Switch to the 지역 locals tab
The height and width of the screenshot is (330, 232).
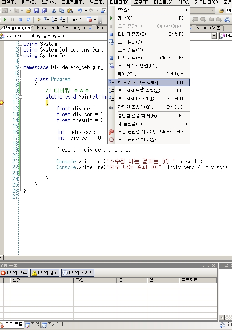[32, 325]
